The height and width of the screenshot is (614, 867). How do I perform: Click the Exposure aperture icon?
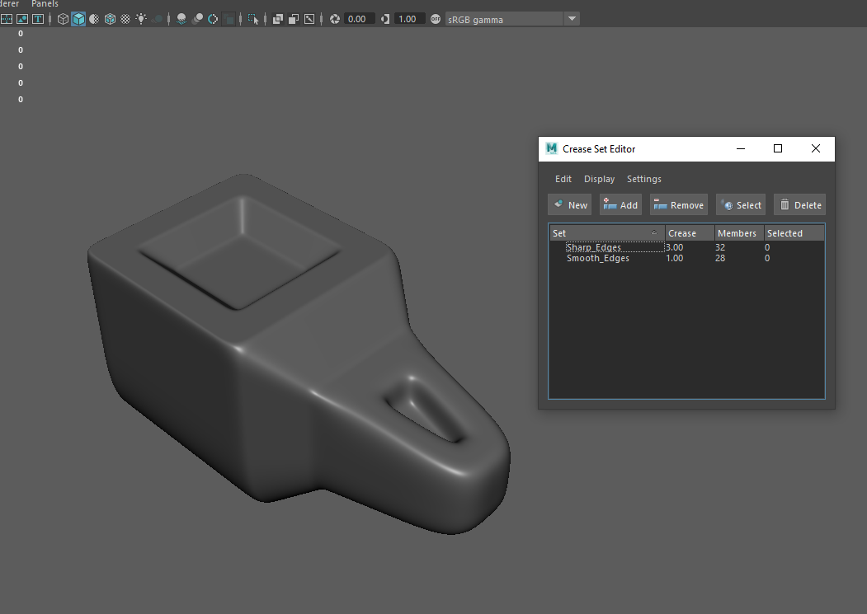pyautogui.click(x=335, y=19)
